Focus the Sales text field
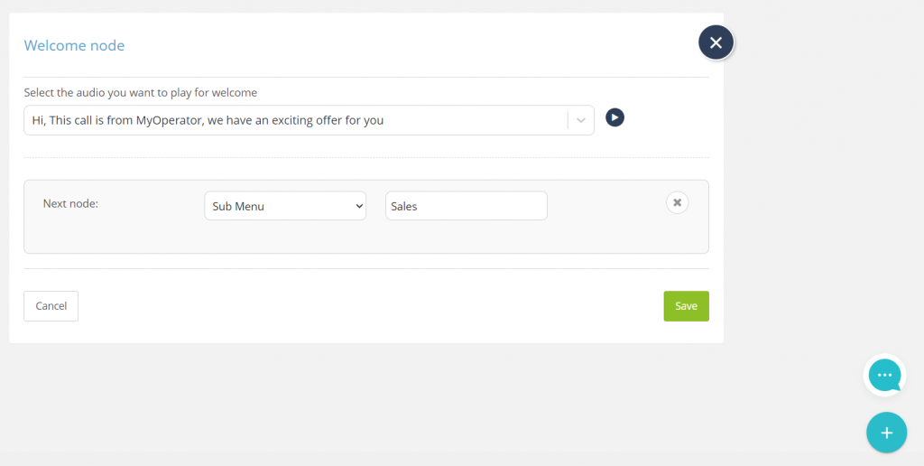924x466 pixels. (x=467, y=206)
